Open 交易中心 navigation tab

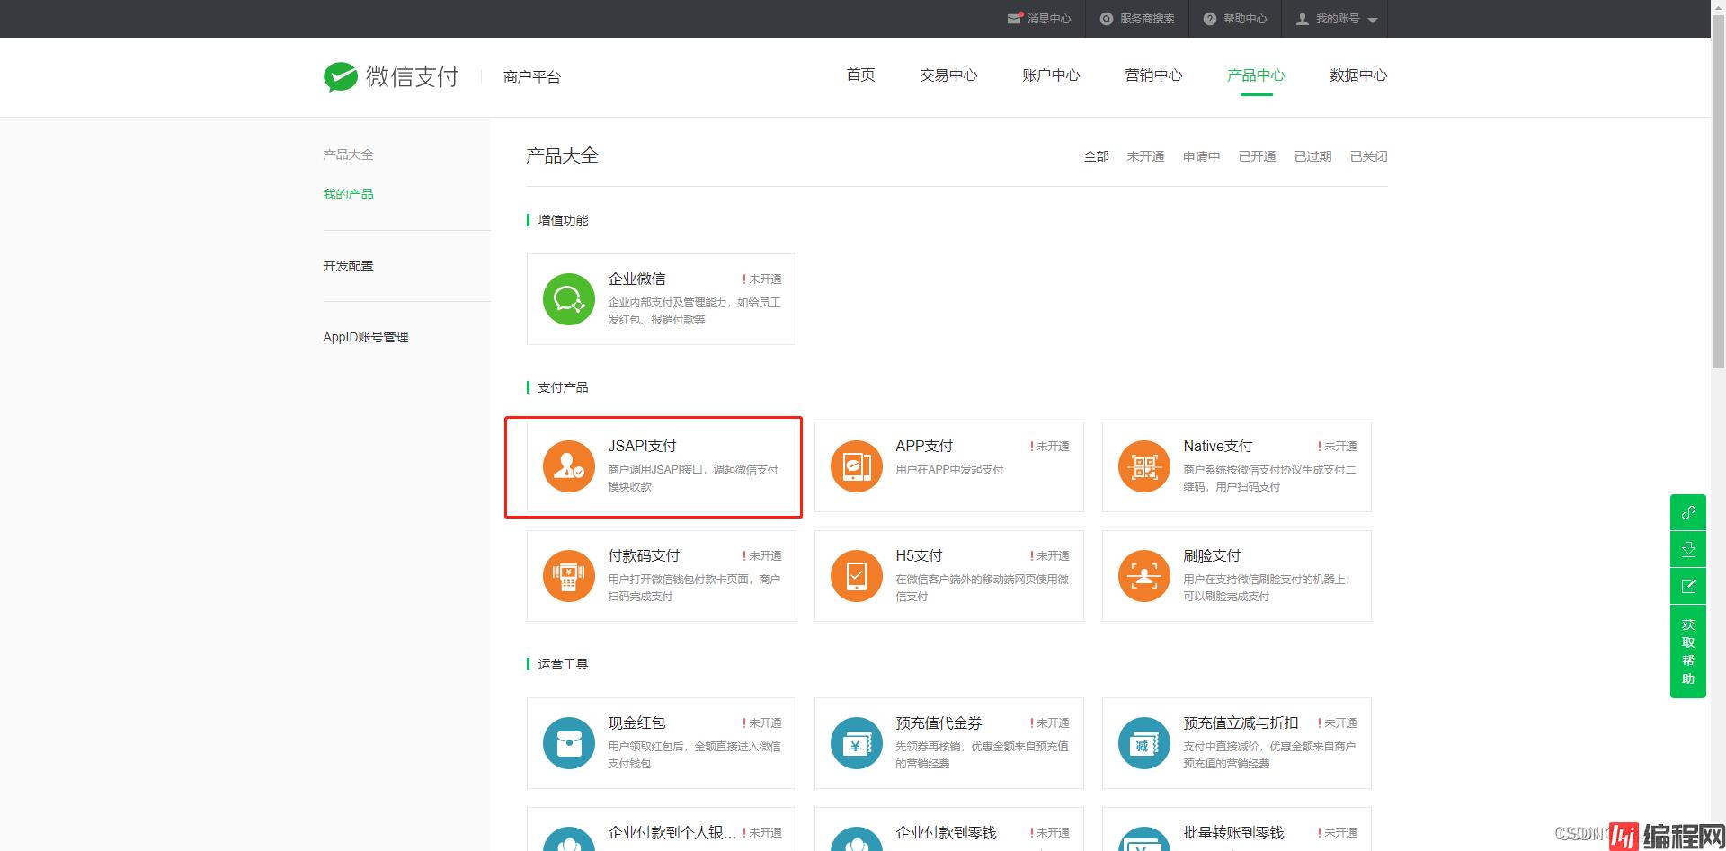[x=948, y=75]
